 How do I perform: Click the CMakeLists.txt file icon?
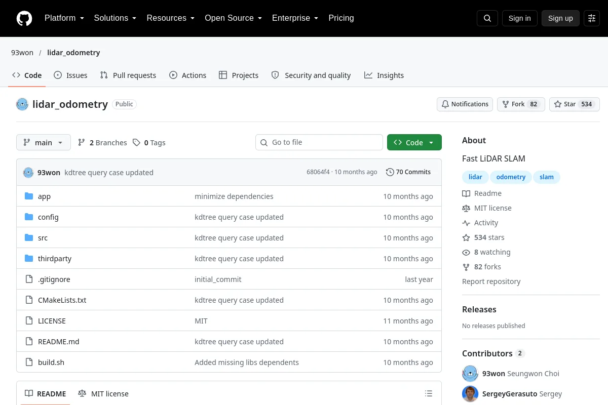click(29, 300)
